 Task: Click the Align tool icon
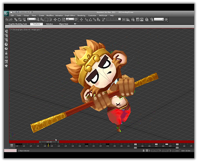tap(128, 19)
